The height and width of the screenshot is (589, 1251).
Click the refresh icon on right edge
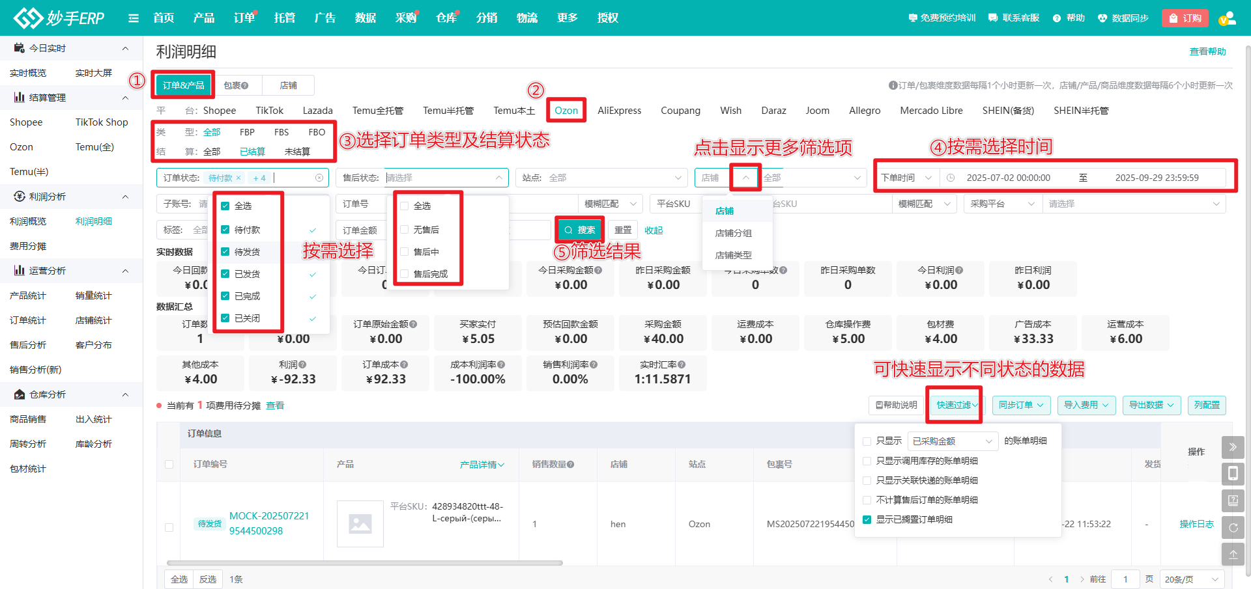tap(1233, 527)
